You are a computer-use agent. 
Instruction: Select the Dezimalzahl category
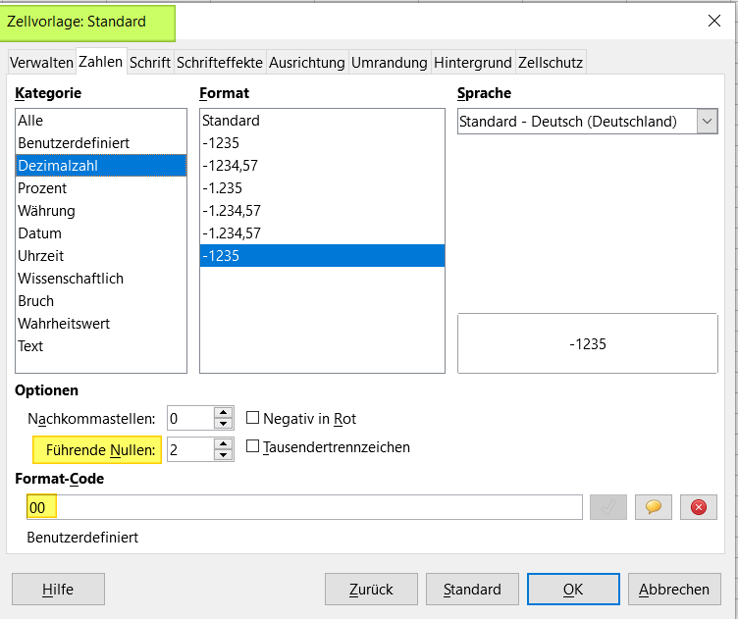(x=101, y=166)
